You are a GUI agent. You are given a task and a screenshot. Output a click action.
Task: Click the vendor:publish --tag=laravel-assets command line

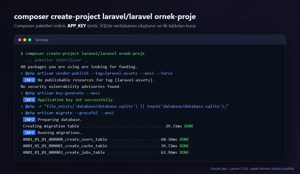(x=97, y=73)
